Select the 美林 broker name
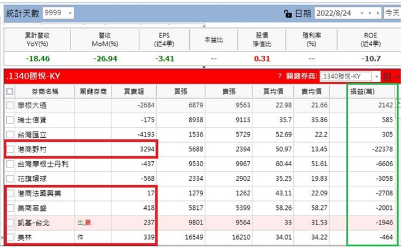Viewport: 403px width, 248px height. pyautogui.click(x=25, y=237)
